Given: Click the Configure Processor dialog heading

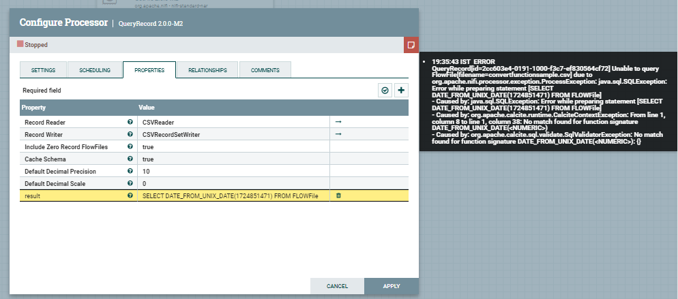Looking at the screenshot, I should (x=63, y=22).
